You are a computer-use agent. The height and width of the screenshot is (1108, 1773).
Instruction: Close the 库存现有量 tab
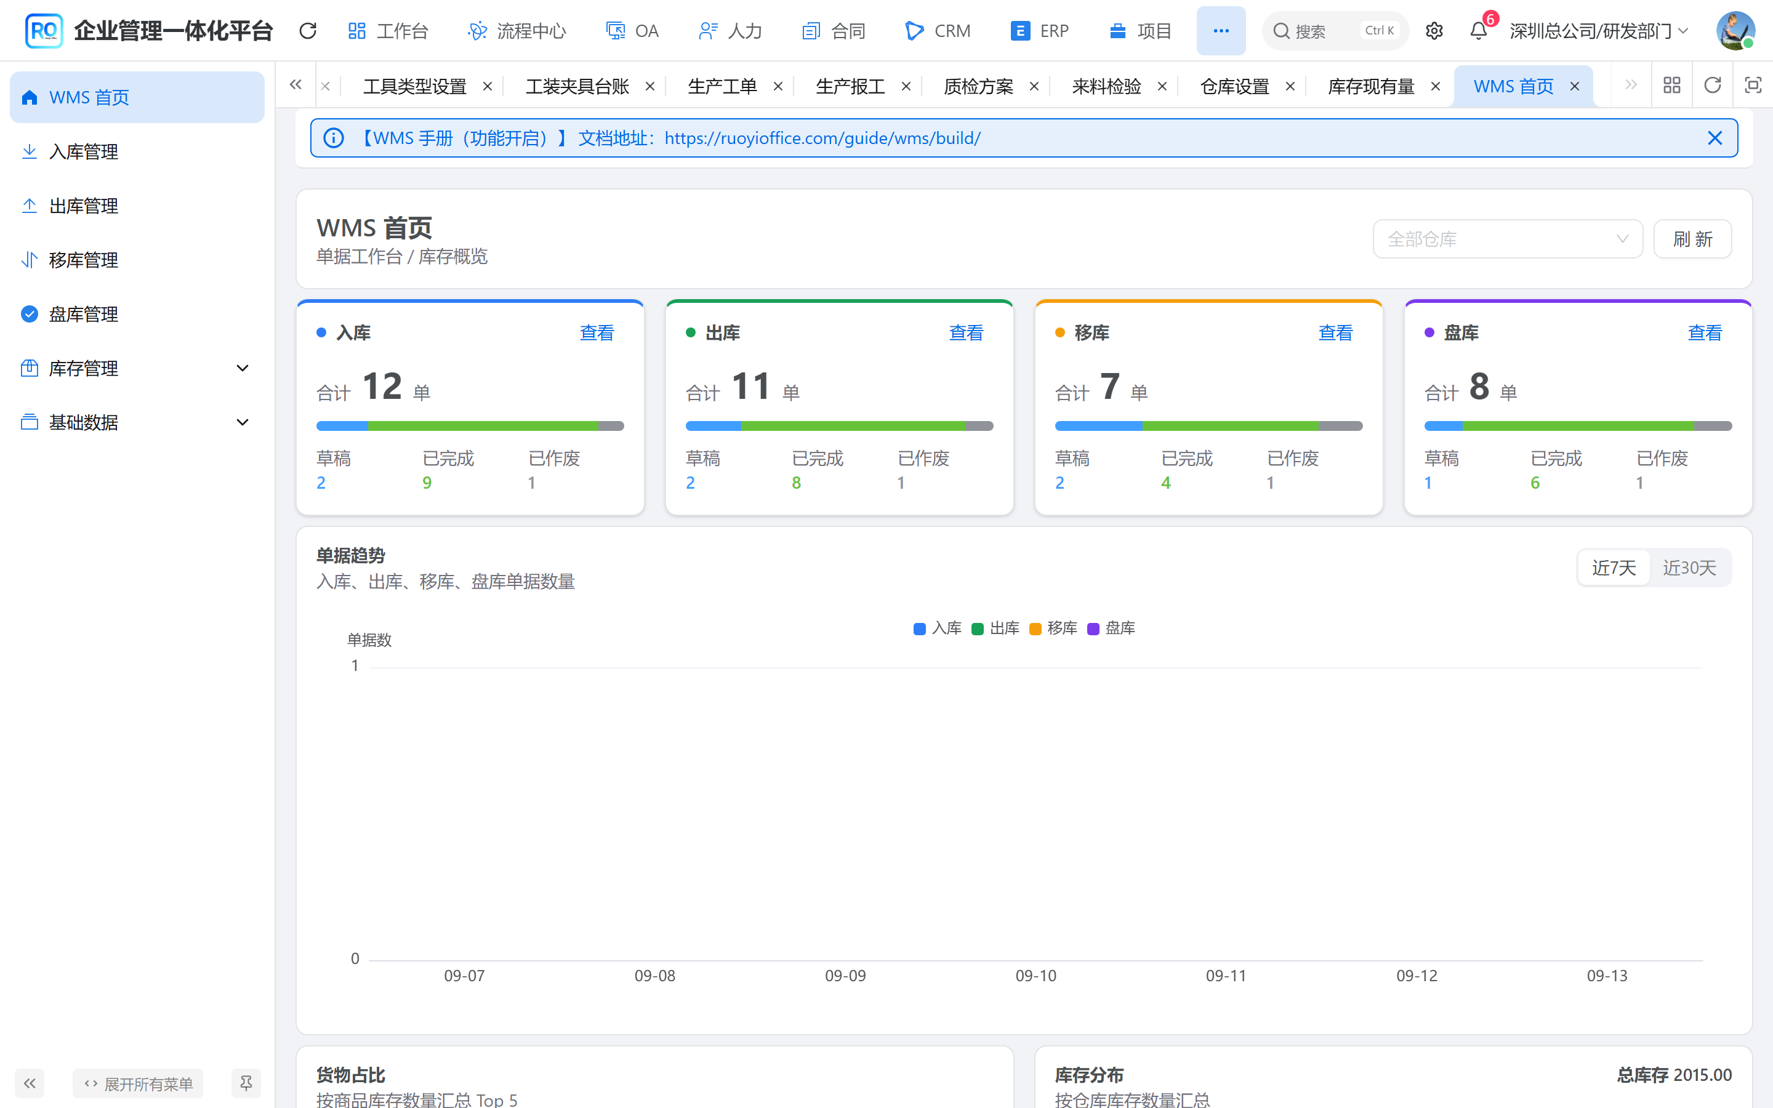pos(1435,86)
